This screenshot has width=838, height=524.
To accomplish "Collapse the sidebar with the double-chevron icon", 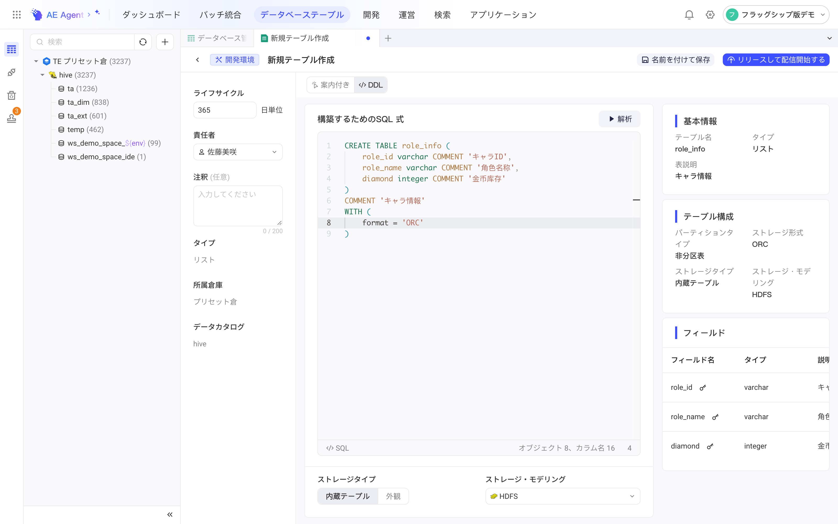I will [170, 514].
